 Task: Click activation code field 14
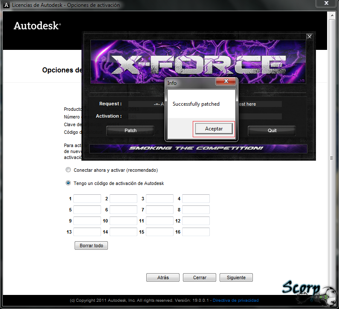pyautogui.click(x=124, y=232)
